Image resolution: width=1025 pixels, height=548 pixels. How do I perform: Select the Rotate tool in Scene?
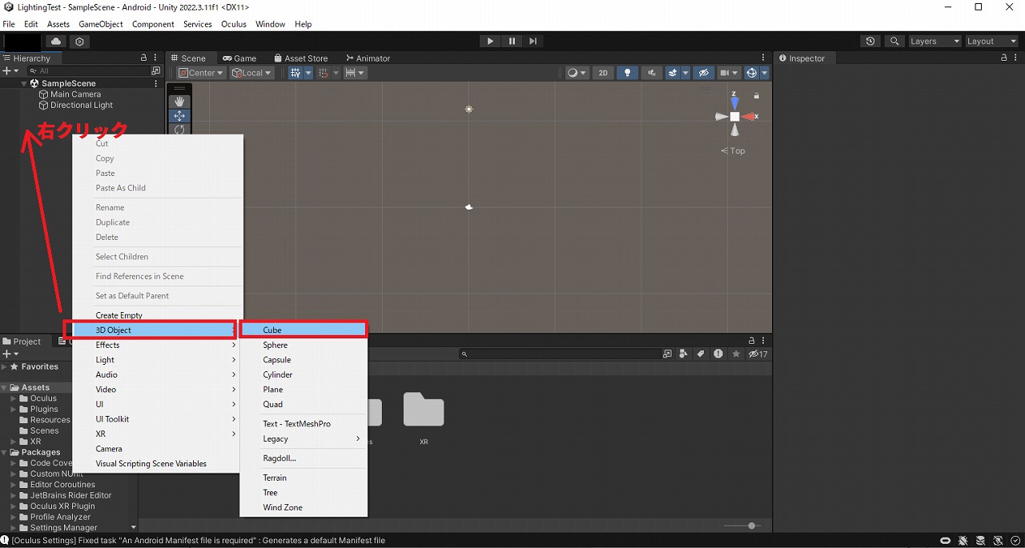[x=179, y=130]
